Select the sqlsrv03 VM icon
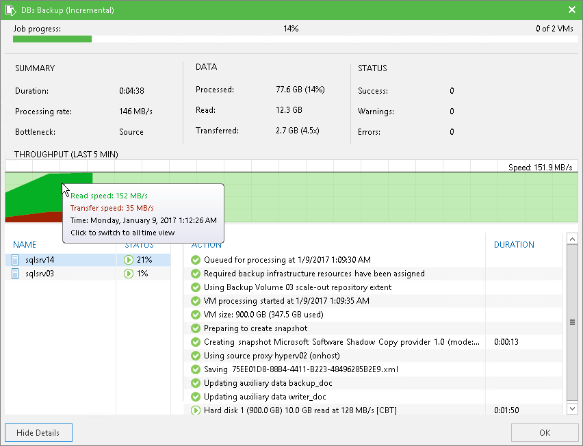The image size is (583, 446). coord(15,274)
